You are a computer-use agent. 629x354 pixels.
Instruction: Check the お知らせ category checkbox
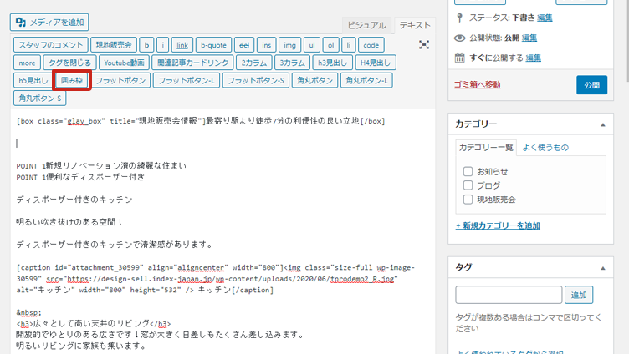468,171
